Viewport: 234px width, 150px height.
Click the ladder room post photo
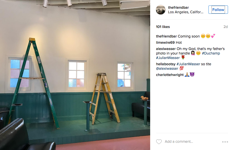coord(75,75)
